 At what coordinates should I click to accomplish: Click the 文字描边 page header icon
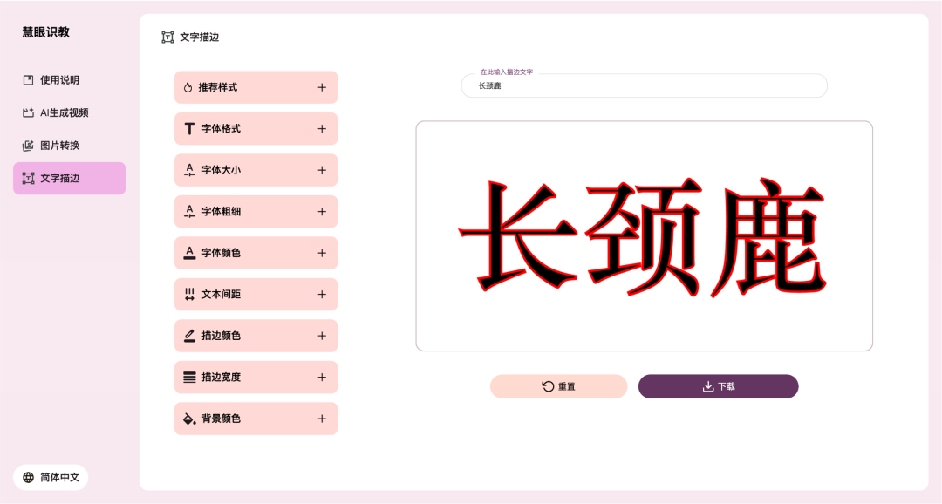[x=167, y=37]
